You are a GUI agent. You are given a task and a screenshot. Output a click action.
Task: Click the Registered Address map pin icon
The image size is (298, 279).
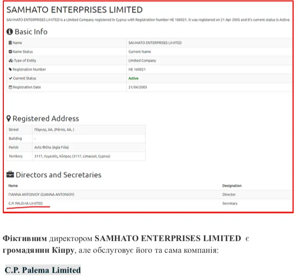(x=8, y=119)
